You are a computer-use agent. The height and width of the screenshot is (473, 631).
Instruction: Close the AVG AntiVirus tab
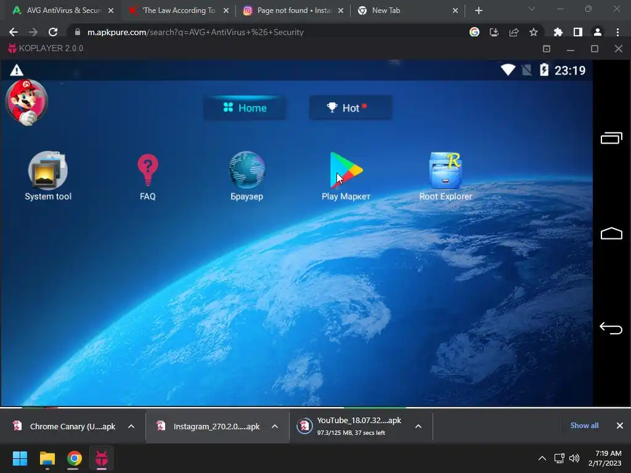click(x=111, y=10)
